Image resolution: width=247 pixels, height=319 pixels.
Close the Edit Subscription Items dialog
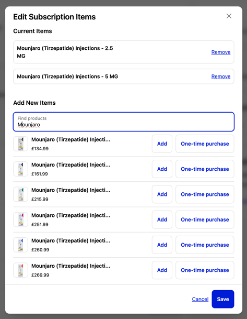pyautogui.click(x=229, y=16)
